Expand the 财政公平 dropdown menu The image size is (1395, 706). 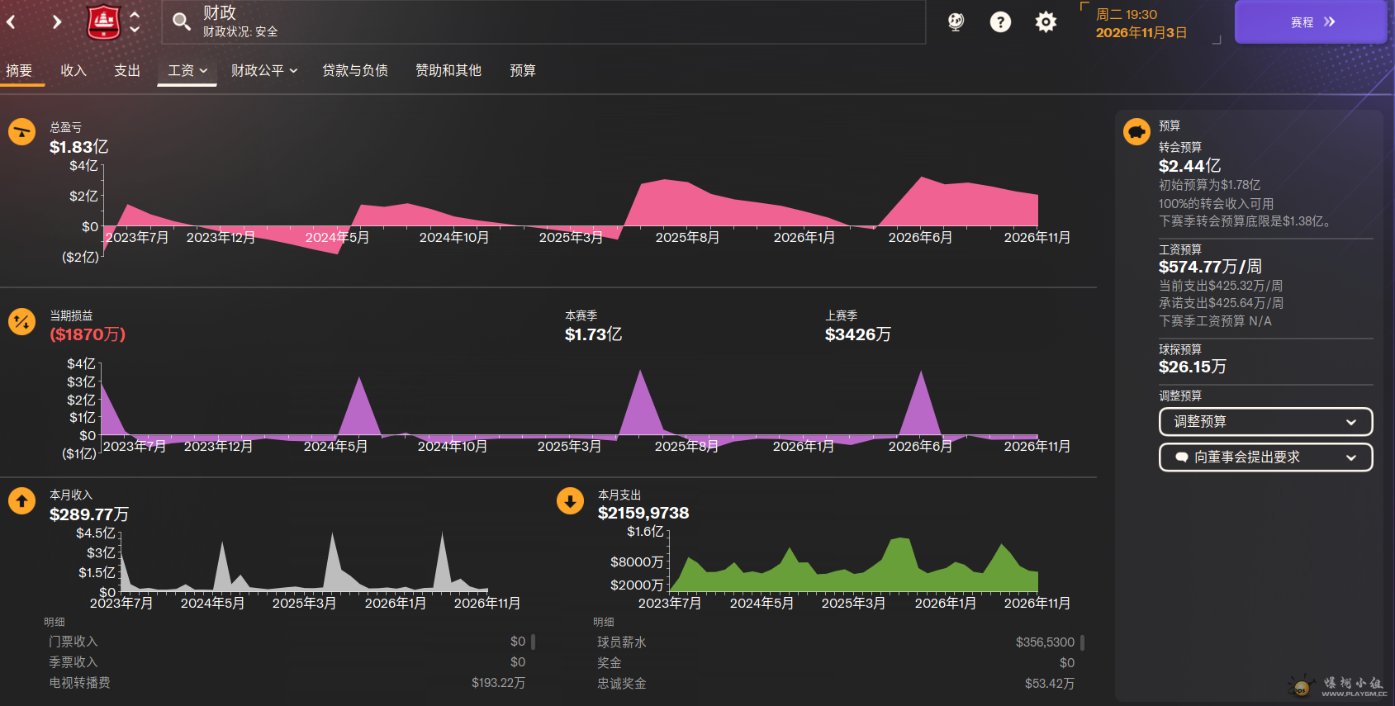263,71
